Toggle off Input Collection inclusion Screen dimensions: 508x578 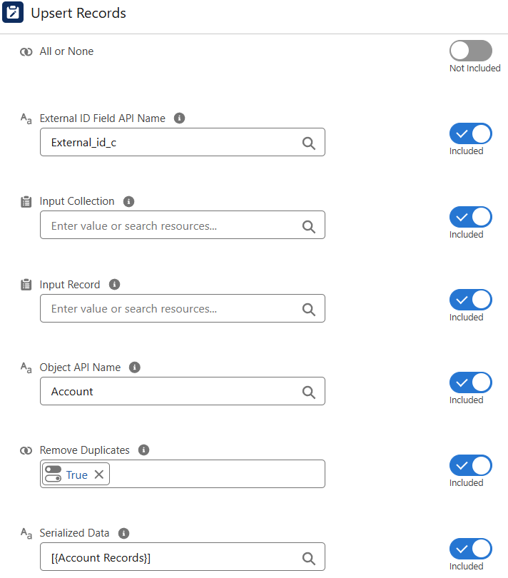click(x=470, y=217)
